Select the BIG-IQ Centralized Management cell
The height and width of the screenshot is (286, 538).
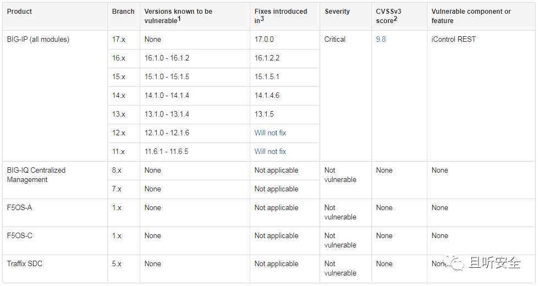[36, 174]
